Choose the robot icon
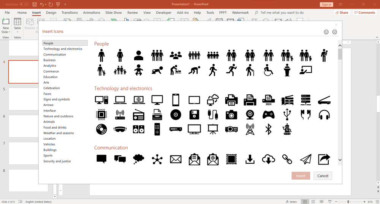The height and width of the screenshot is (204, 380). coord(287,129)
